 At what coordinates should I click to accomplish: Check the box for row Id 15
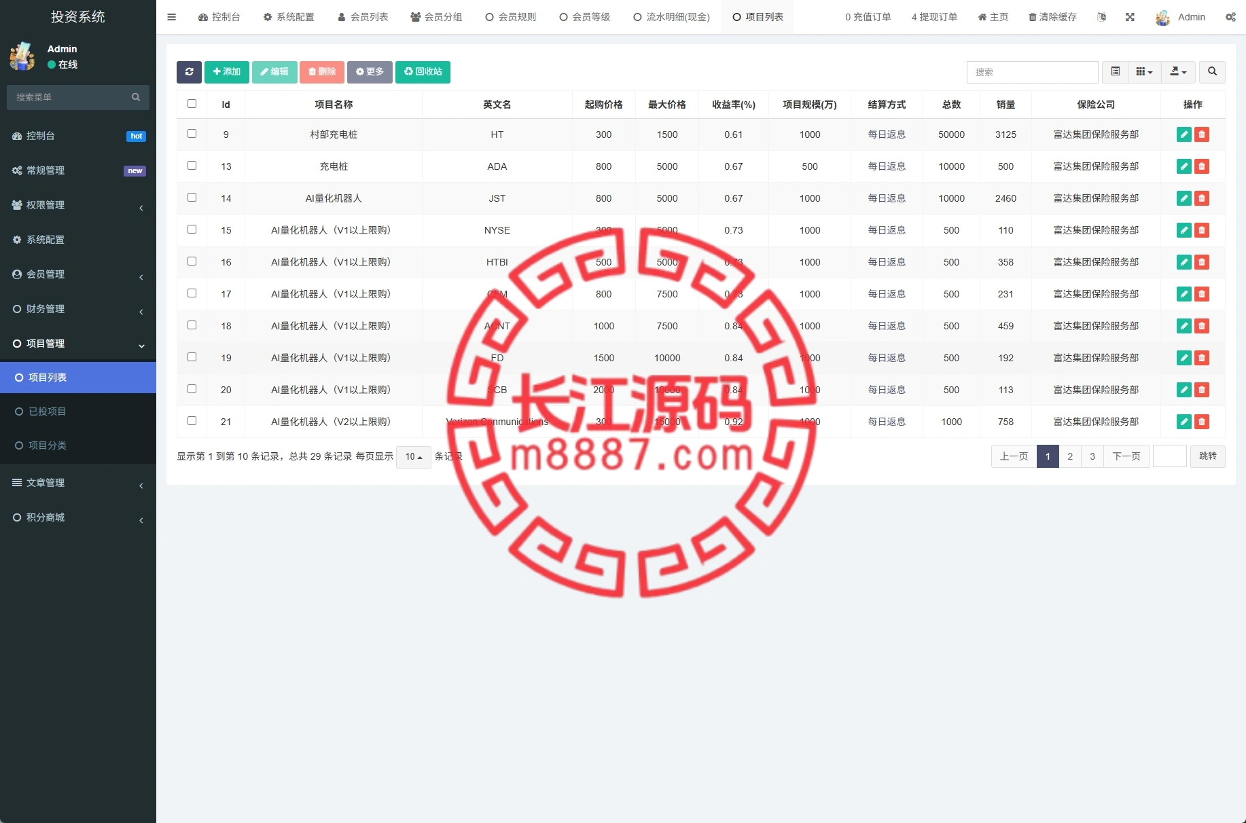click(192, 230)
